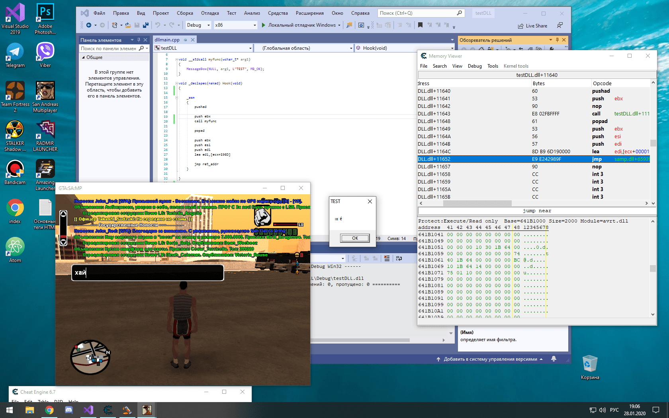Click the volume icon in system tray

point(602,410)
